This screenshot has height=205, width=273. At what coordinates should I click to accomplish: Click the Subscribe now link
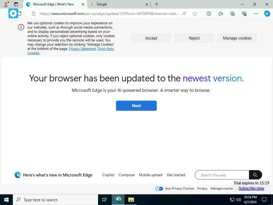pyautogui.click(x=251, y=188)
